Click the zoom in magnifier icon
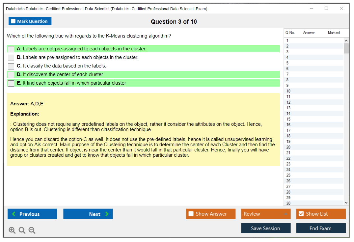This screenshot has width=354, height=242. (12, 230)
